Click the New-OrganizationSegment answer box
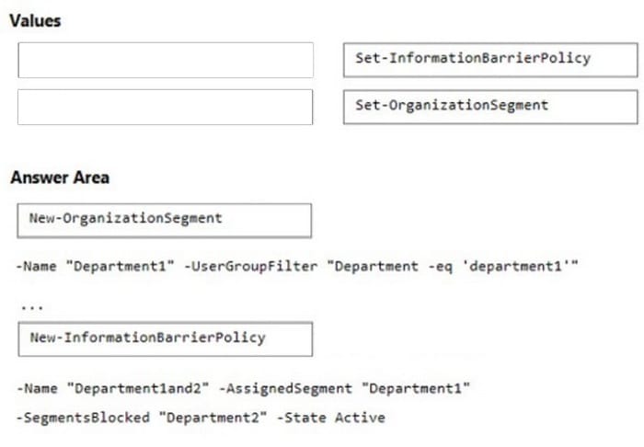The width and height of the screenshot is (644, 447). (165, 221)
